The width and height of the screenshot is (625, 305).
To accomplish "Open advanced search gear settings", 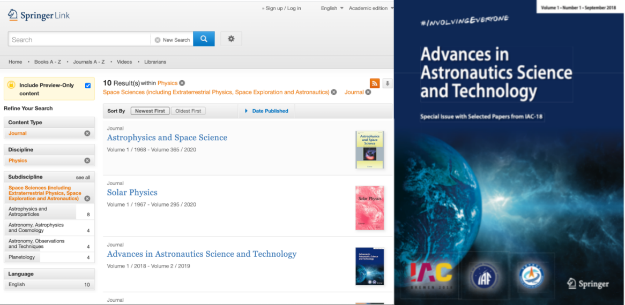I will tap(231, 39).
